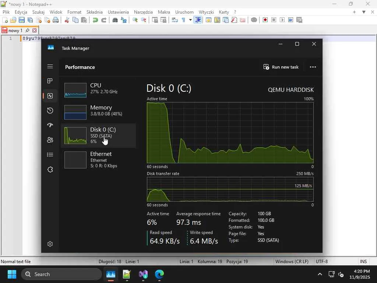Viewport: 377px width, 283px height.
Task: Open the Wtyczki menu
Action: coord(206,12)
